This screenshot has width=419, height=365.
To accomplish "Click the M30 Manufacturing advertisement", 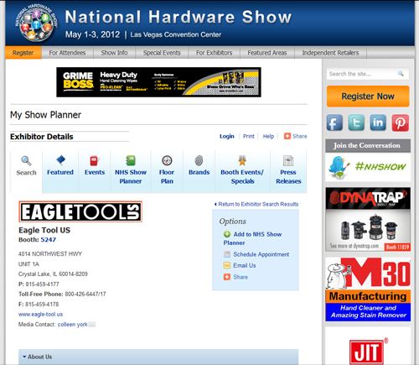I will click(x=368, y=289).
